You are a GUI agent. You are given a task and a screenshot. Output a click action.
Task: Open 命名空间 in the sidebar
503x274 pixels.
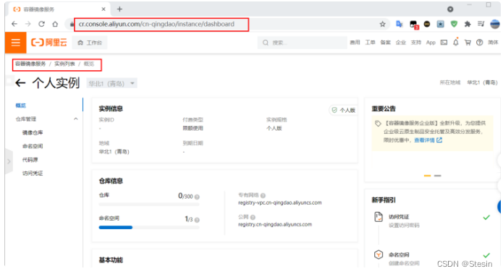coord(33,146)
